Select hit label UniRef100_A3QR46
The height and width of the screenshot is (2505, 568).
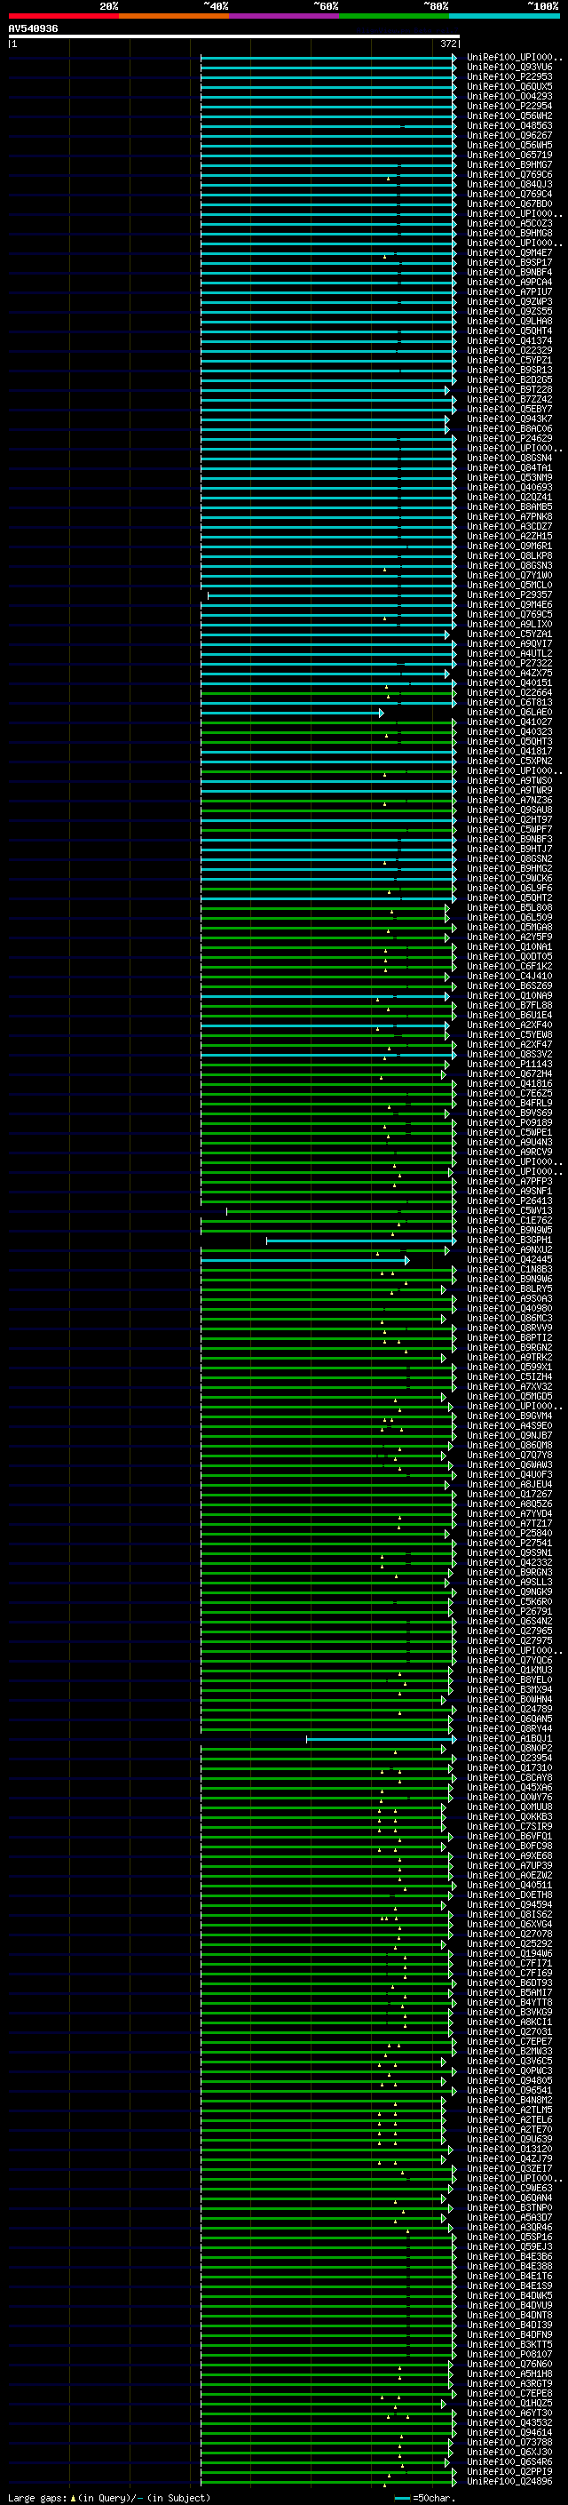[509, 2228]
